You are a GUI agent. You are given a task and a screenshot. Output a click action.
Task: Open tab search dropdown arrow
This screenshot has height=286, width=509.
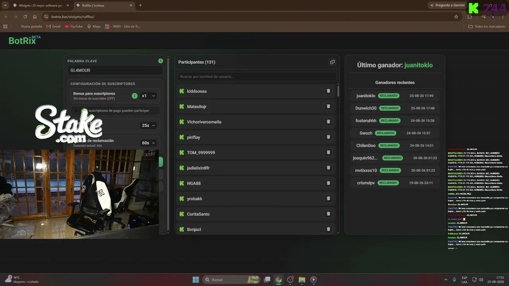[5, 5]
